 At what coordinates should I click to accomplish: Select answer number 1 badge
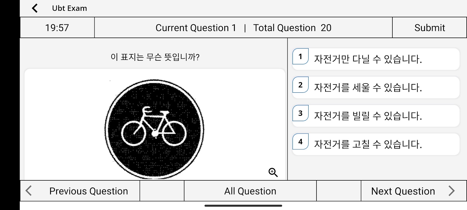300,56
